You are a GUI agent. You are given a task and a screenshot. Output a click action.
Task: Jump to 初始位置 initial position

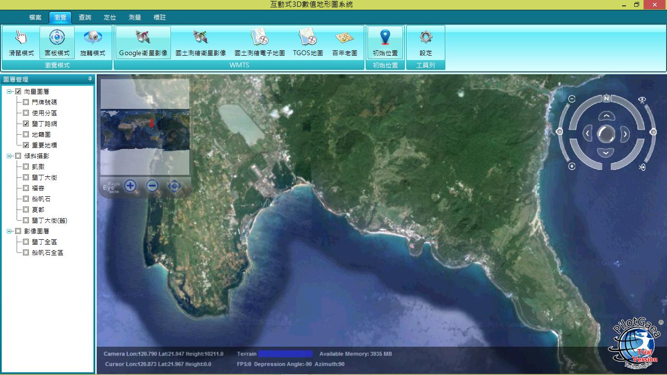pos(384,42)
